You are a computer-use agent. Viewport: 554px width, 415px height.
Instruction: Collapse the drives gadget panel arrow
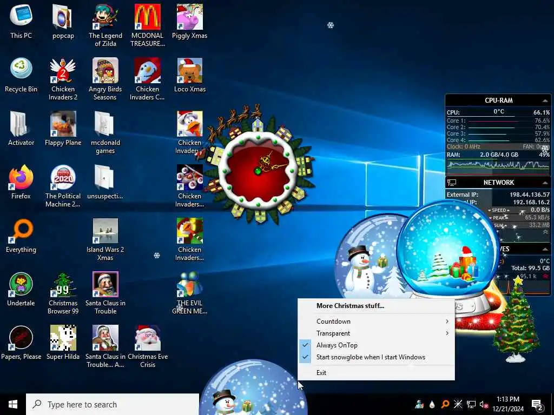pyautogui.click(x=545, y=249)
